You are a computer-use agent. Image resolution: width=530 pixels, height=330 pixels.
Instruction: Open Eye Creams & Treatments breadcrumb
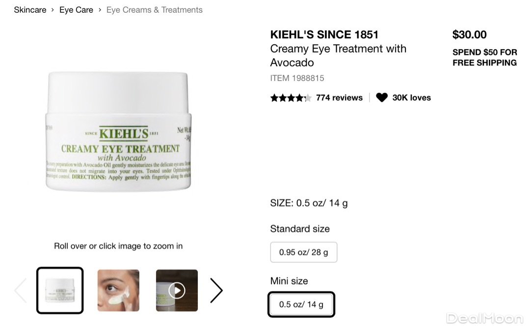tap(155, 10)
